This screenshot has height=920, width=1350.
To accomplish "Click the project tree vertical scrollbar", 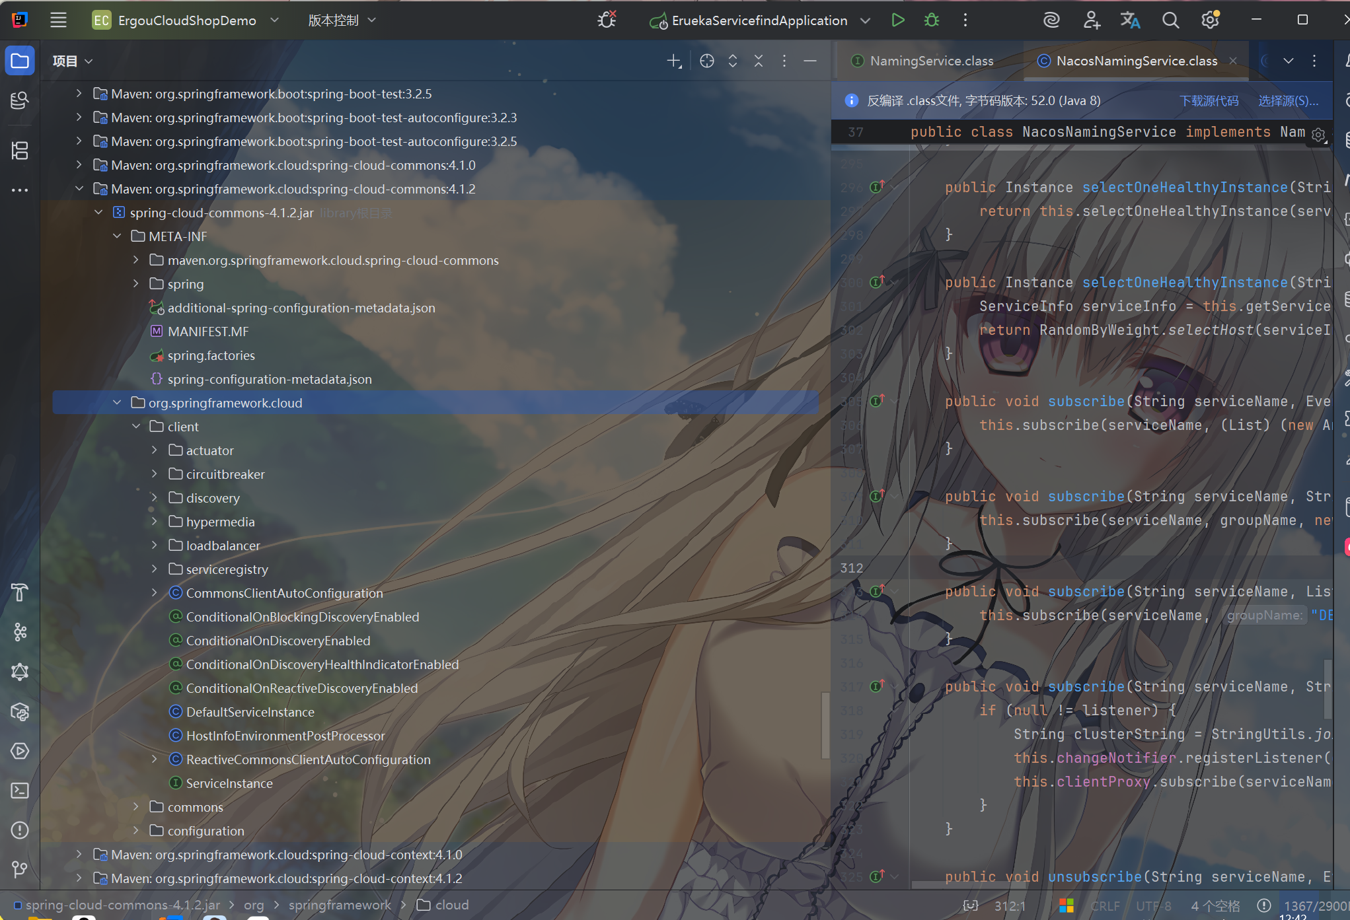I will [825, 725].
